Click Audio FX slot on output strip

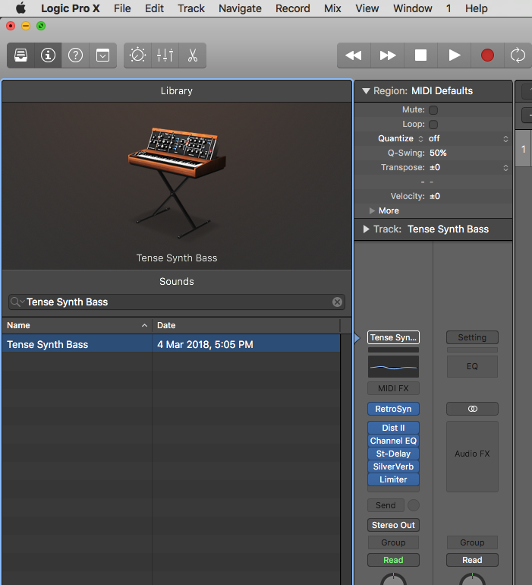(x=472, y=457)
